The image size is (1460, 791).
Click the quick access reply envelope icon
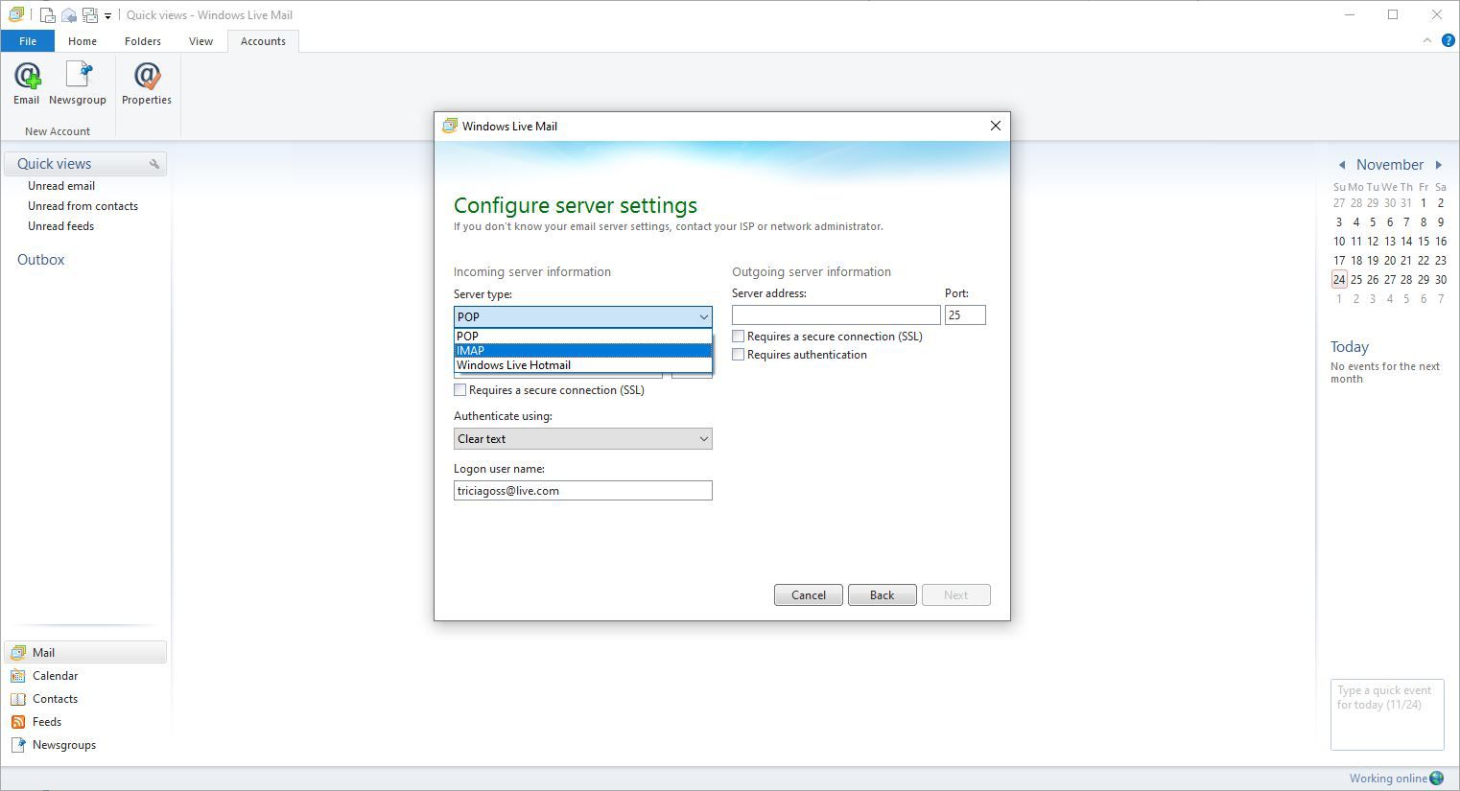pos(69,15)
